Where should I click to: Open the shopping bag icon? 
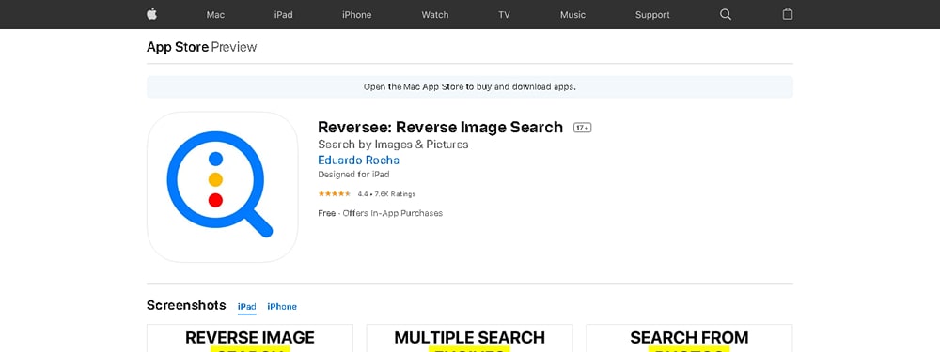point(788,14)
